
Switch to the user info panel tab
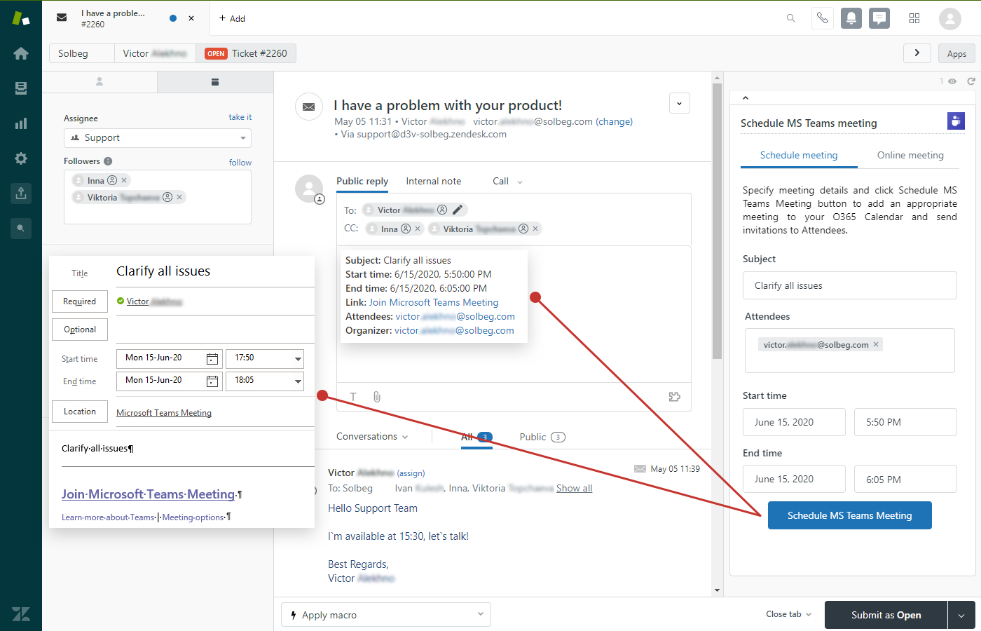(x=100, y=82)
